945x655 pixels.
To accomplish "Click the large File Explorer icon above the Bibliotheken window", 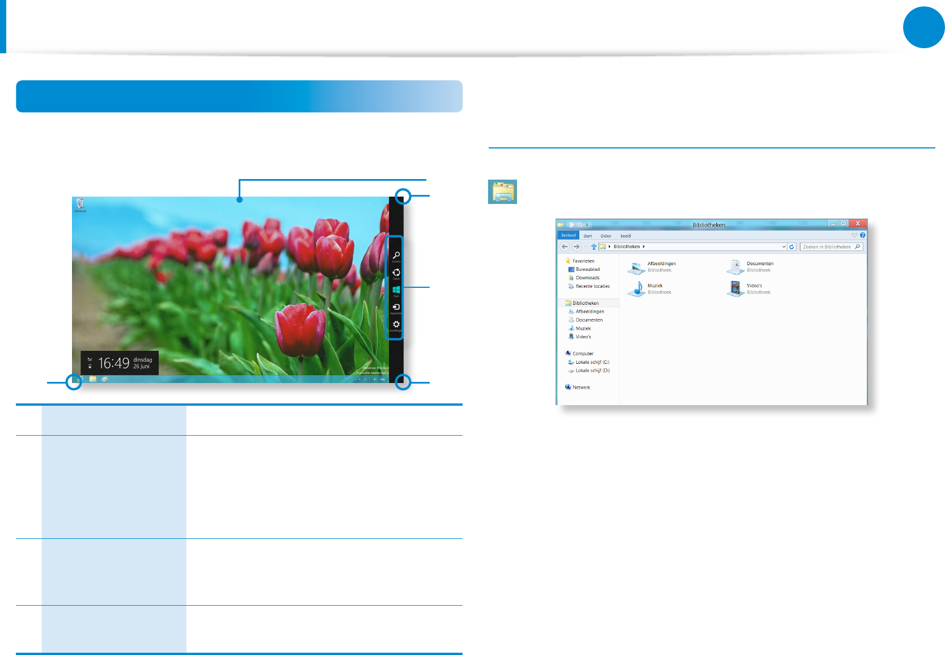I will (x=502, y=192).
